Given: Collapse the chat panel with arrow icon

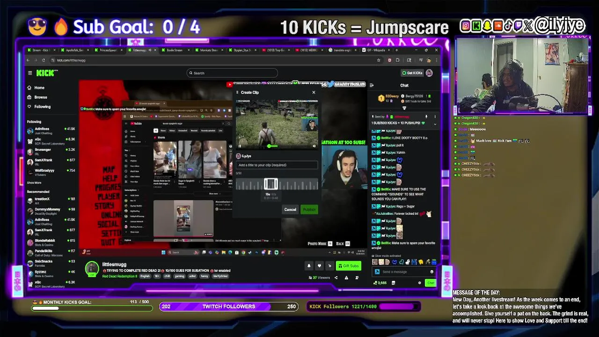Looking at the screenshot, I should [372, 85].
